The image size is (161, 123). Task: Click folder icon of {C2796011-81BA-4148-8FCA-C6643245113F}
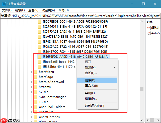40,27
